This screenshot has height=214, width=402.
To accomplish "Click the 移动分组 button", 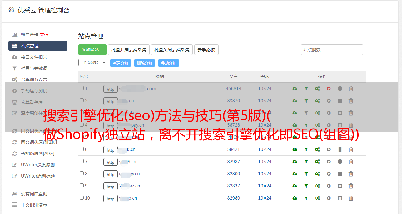I will pos(169,63).
